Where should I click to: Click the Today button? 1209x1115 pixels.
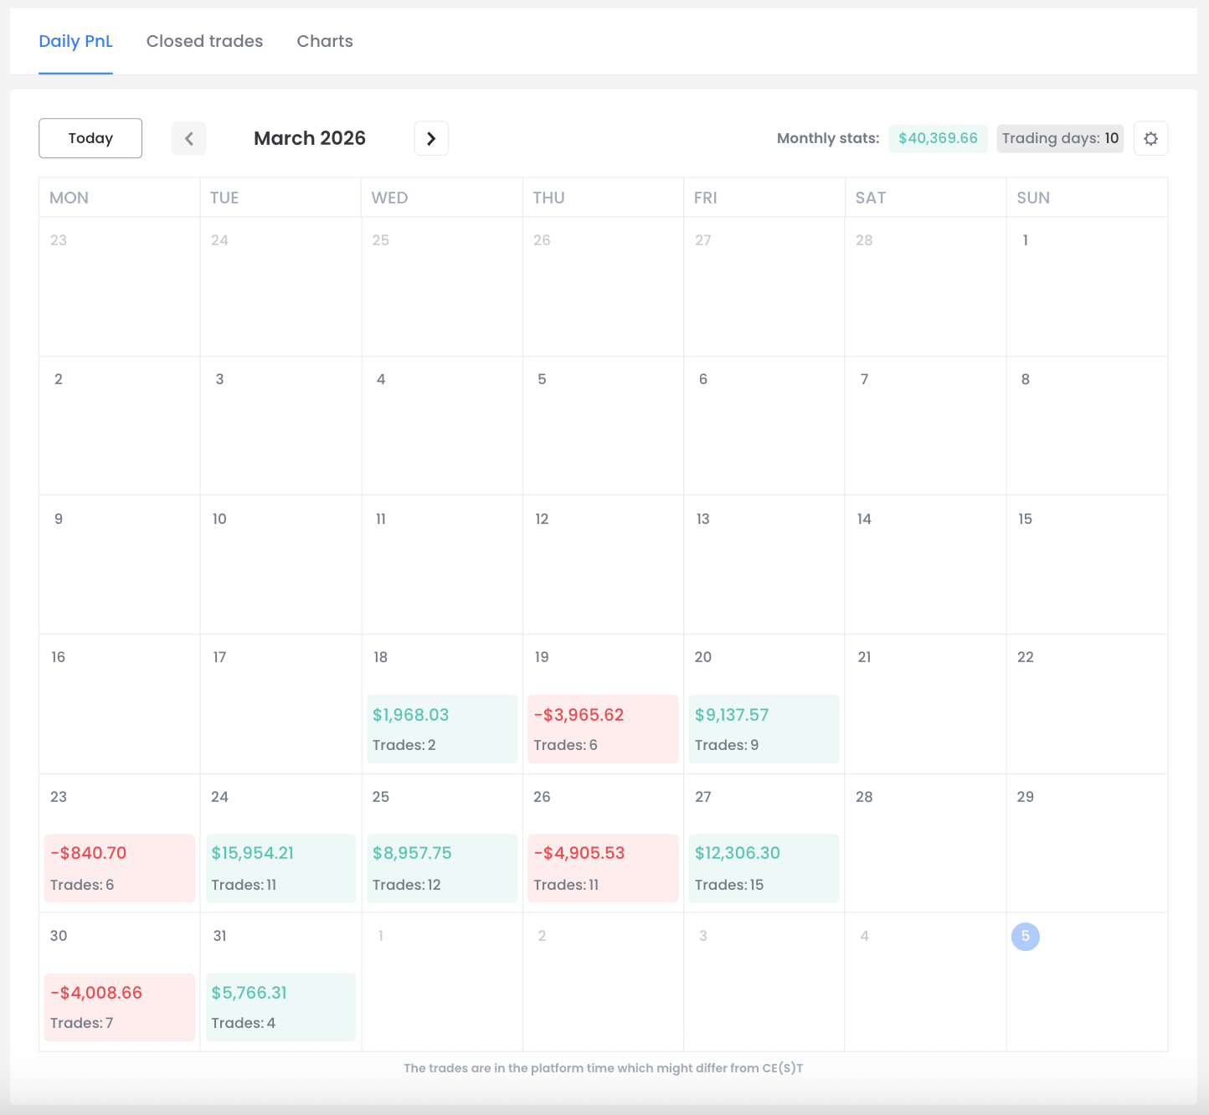90,138
